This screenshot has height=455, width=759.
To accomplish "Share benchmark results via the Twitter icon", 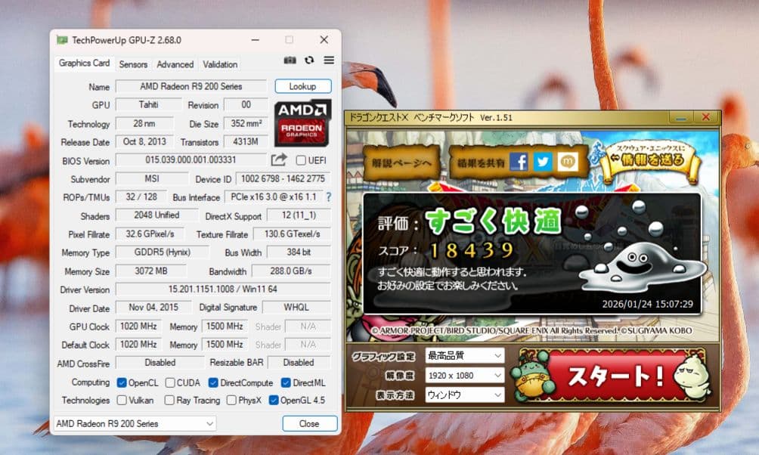I will coord(544,161).
